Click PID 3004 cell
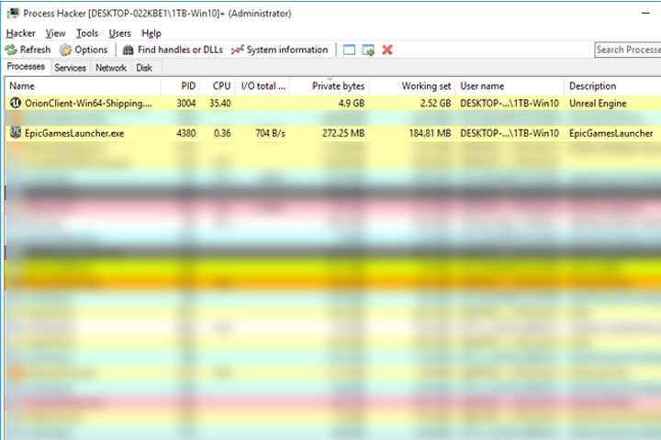 coord(185,104)
